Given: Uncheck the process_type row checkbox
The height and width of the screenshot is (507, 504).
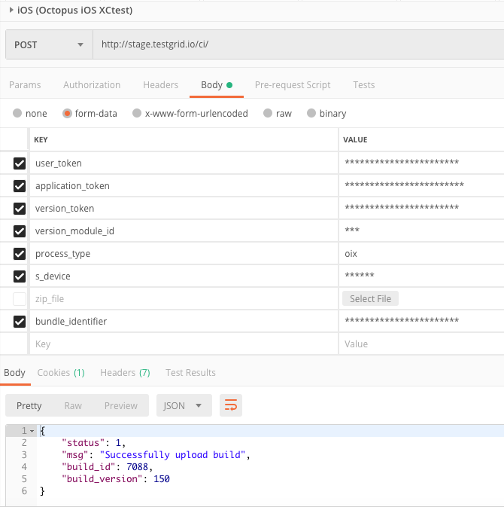Looking at the screenshot, I should (x=20, y=254).
